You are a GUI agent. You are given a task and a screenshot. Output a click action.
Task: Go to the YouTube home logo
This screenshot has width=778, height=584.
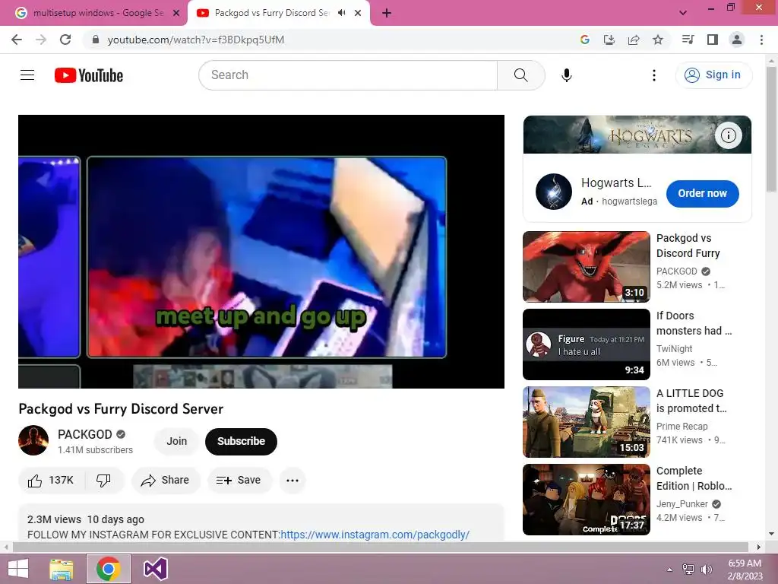point(89,75)
